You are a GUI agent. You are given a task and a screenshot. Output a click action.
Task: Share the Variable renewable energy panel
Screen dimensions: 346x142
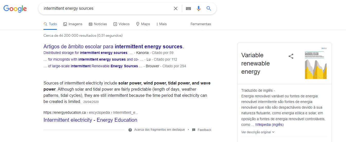pos(291,56)
